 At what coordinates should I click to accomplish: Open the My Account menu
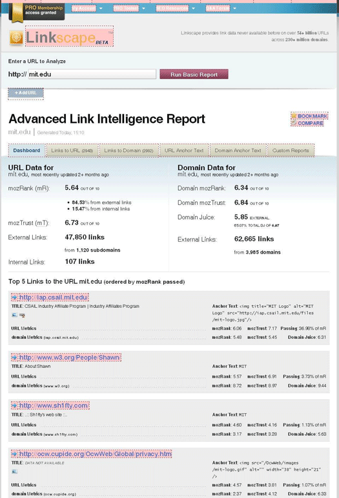pyautogui.click(x=84, y=8)
